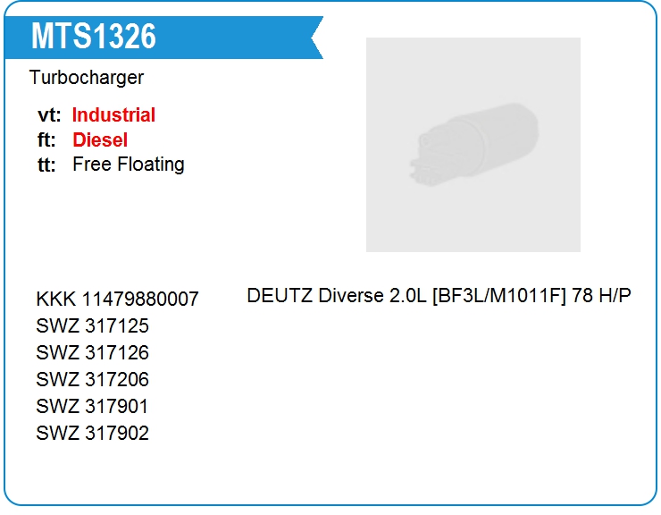Image resolution: width=661 pixels, height=515 pixels.
Task: Select the Free Floating turbo type text
Action: pyautogui.click(x=129, y=165)
